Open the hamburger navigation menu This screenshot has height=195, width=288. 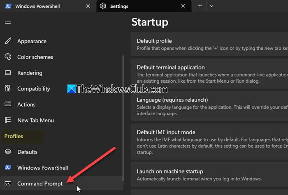coord(8,22)
